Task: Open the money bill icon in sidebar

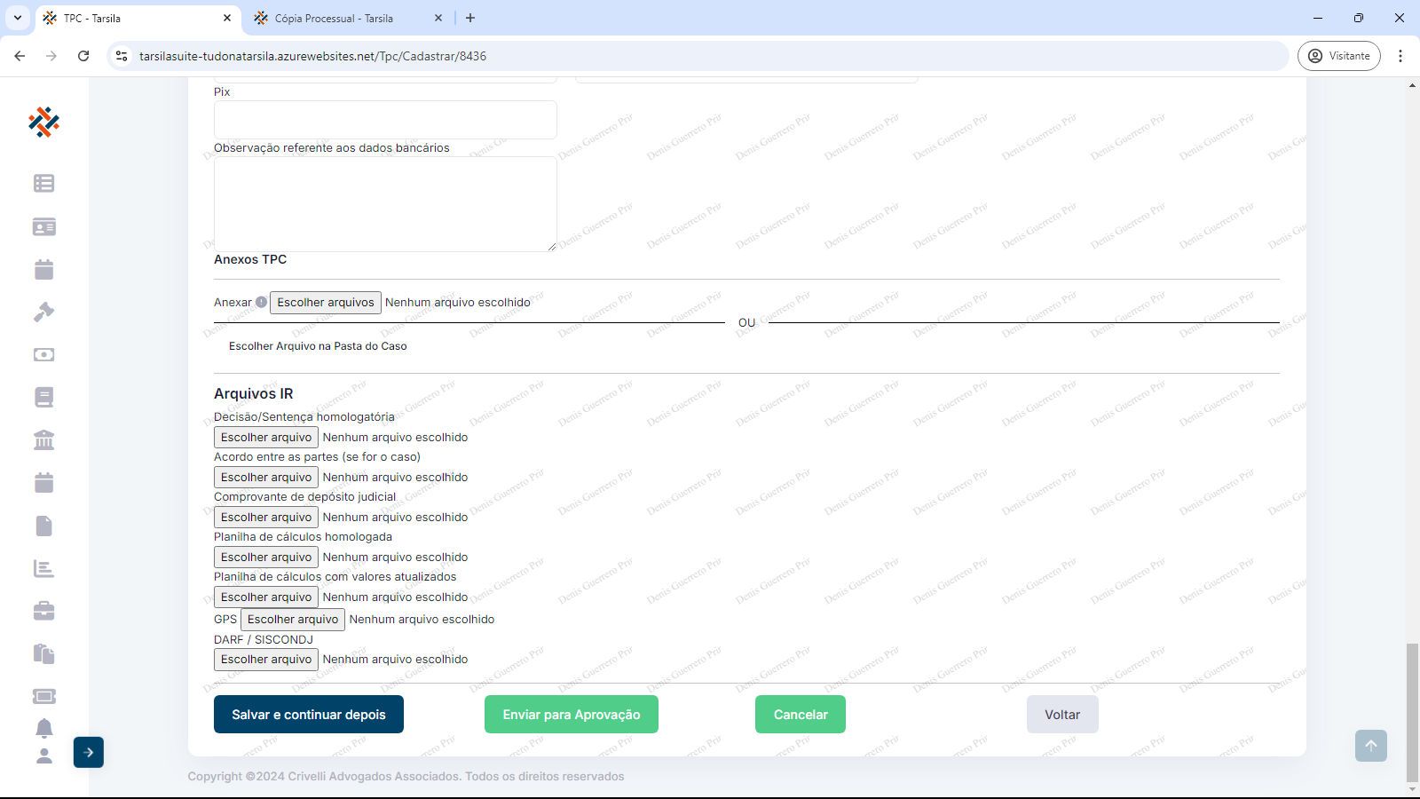Action: click(x=43, y=354)
